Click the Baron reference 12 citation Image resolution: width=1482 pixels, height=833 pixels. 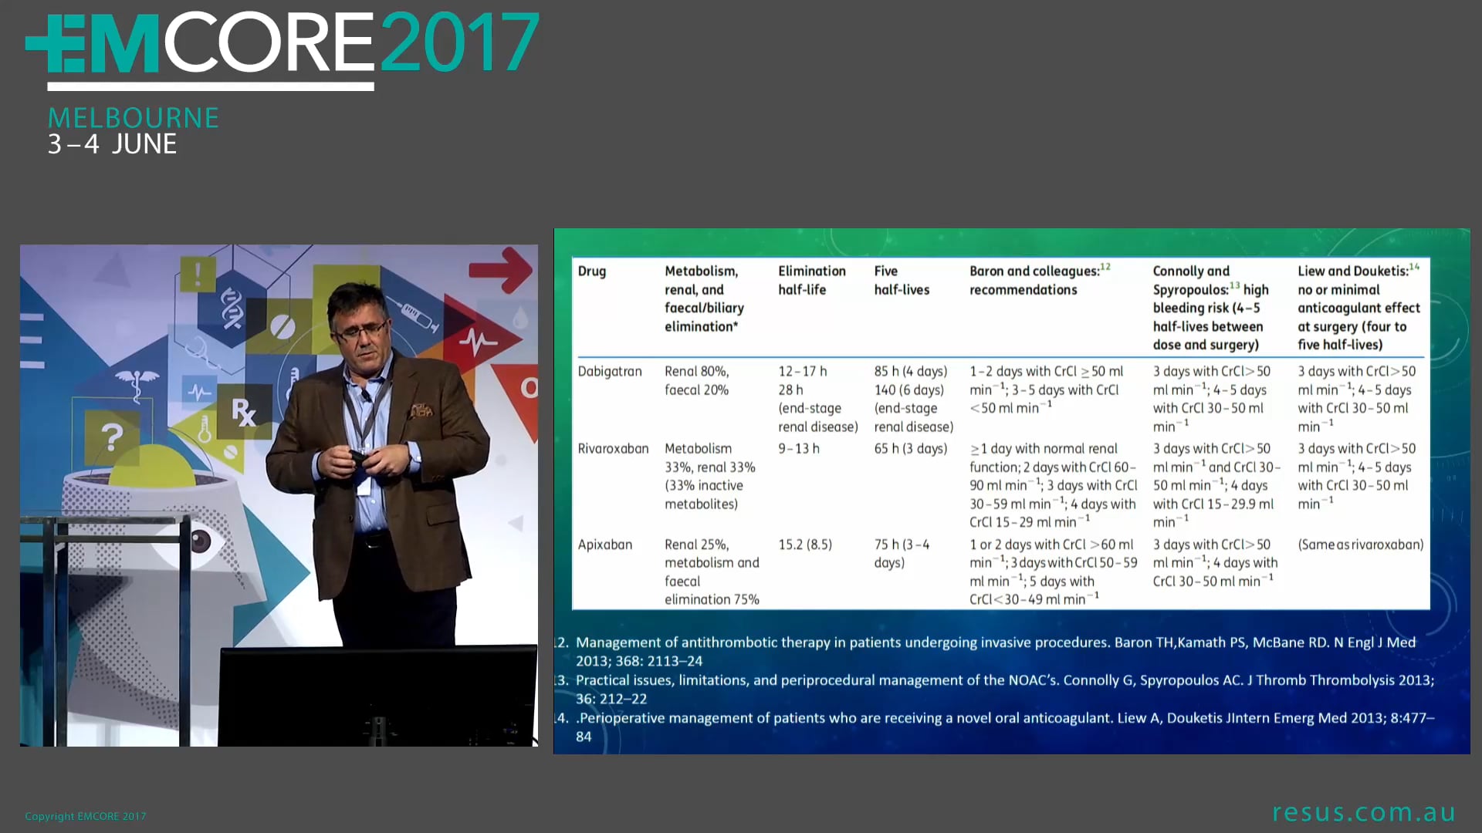(x=1034, y=271)
